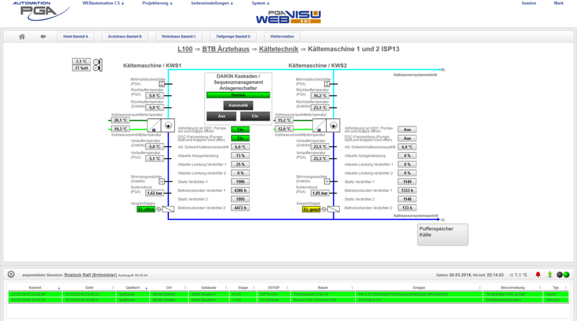Open the WEBautomation CS dropdown menu

pos(103,3)
